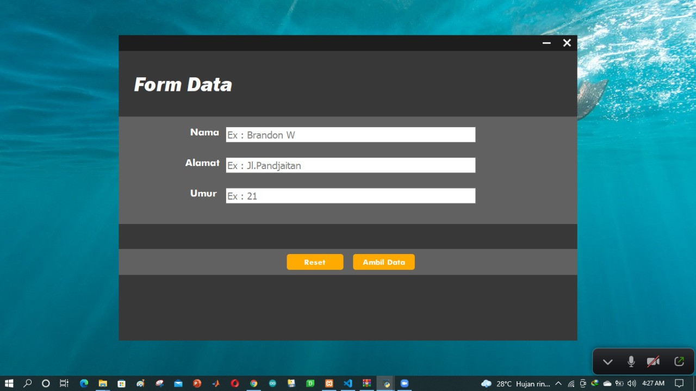This screenshot has height=391, width=696.
Task: Focus the Nama input field
Action: click(x=350, y=135)
